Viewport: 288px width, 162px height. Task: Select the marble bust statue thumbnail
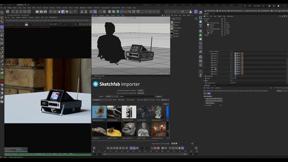[144, 130]
